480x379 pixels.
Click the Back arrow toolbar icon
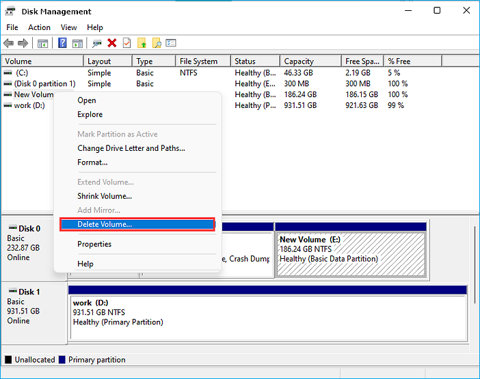tap(8, 43)
